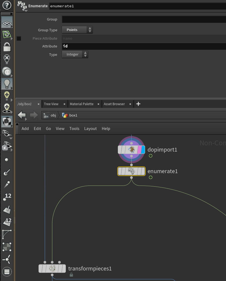Viewport: 226px width, 281px height.
Task: Select the headlight sphere icon
Action: [x=7, y=71]
